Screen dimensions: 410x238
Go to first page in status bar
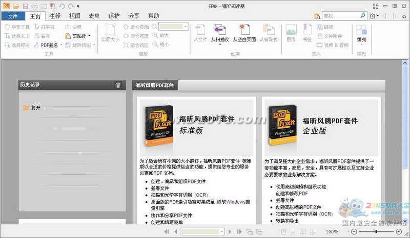pyautogui.click(x=167, y=231)
